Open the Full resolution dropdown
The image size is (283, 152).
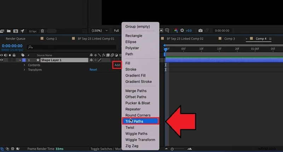tap(117, 30)
